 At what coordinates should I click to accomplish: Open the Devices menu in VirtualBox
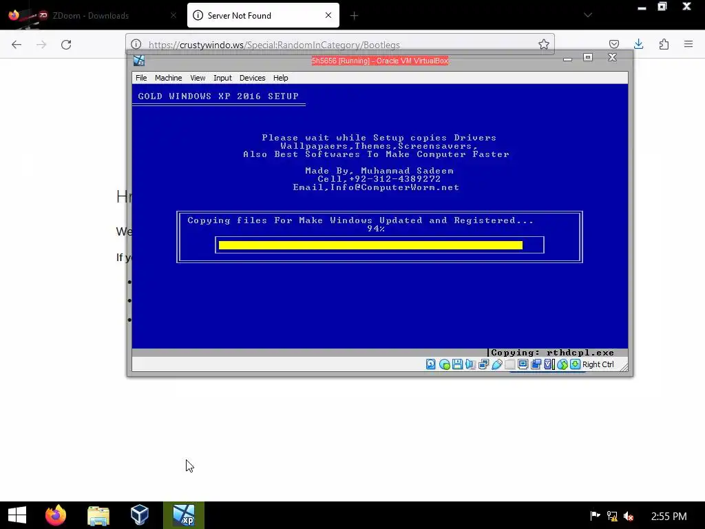click(252, 78)
